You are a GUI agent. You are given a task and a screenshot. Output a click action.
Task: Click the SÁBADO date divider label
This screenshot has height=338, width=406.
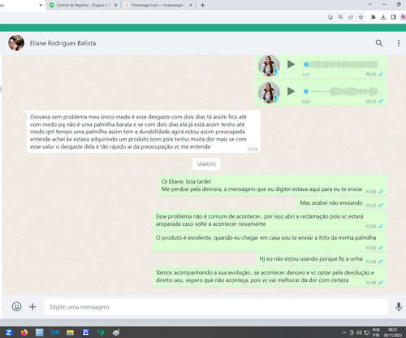[206, 164]
